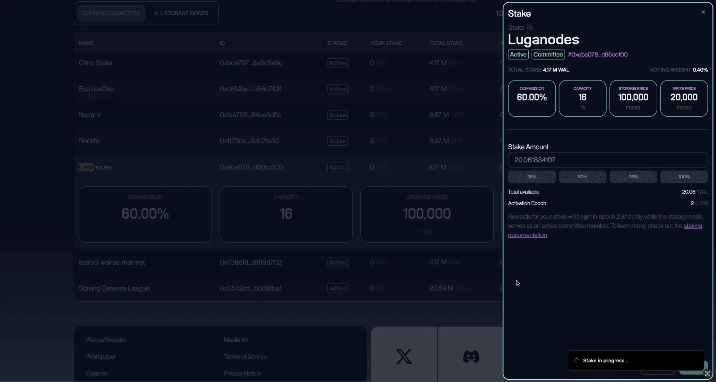This screenshot has height=382, width=716.
Task: Click the Committee badge in Stake panel
Action: pyautogui.click(x=548, y=55)
